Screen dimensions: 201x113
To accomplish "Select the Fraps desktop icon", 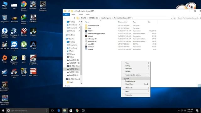I will click(24, 73).
